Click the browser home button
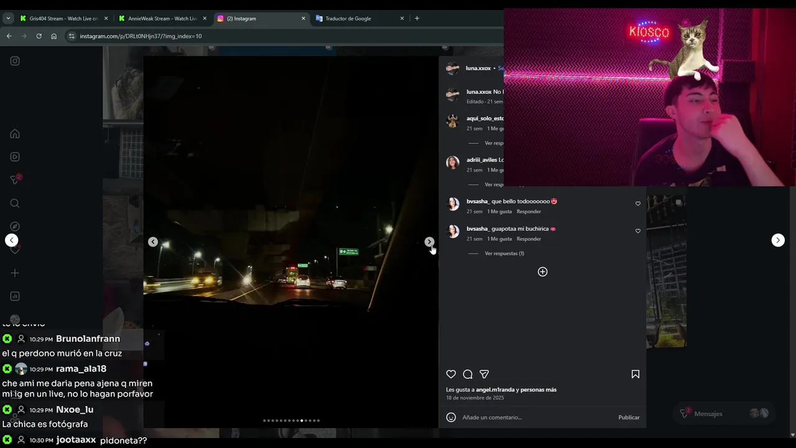This screenshot has height=448, width=796. click(53, 36)
